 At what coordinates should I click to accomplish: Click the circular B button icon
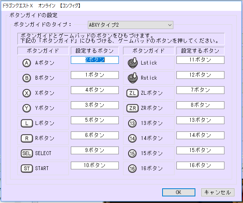click(x=27, y=78)
